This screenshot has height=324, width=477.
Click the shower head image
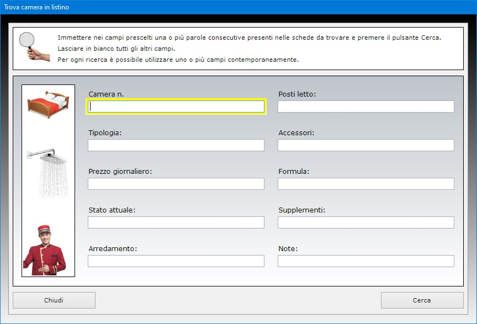tap(47, 173)
